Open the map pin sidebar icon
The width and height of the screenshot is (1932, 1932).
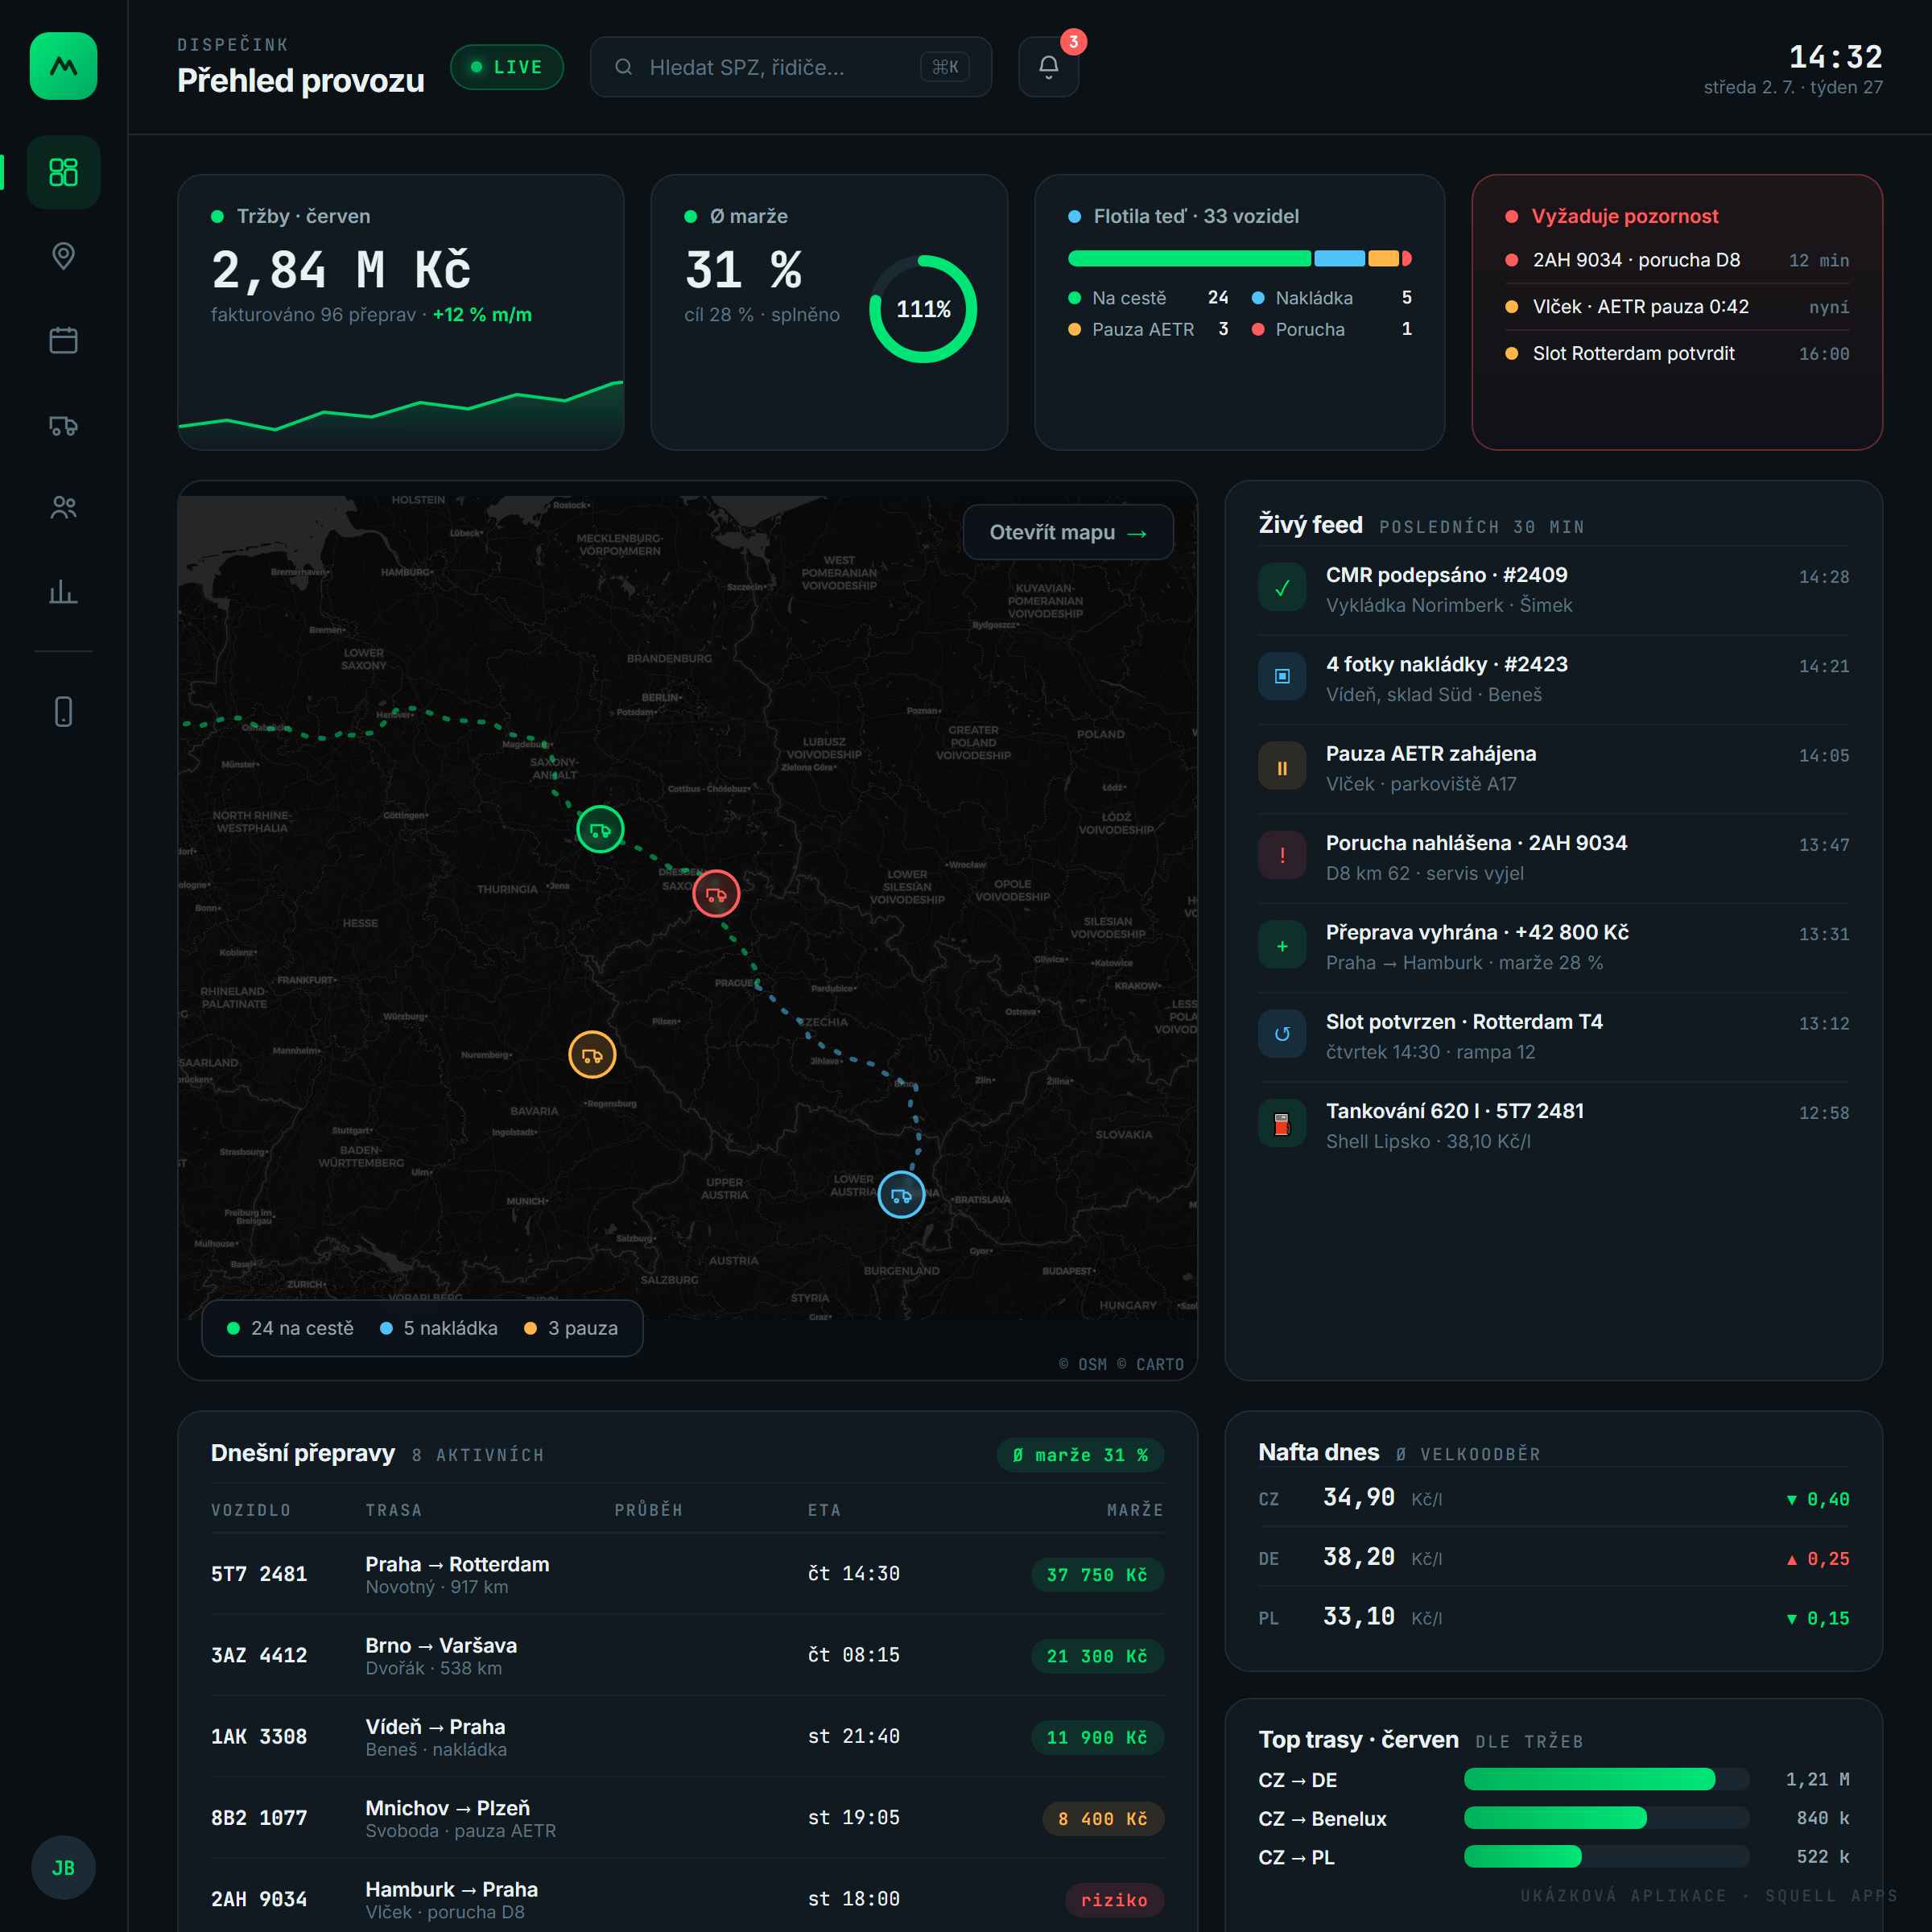point(63,256)
